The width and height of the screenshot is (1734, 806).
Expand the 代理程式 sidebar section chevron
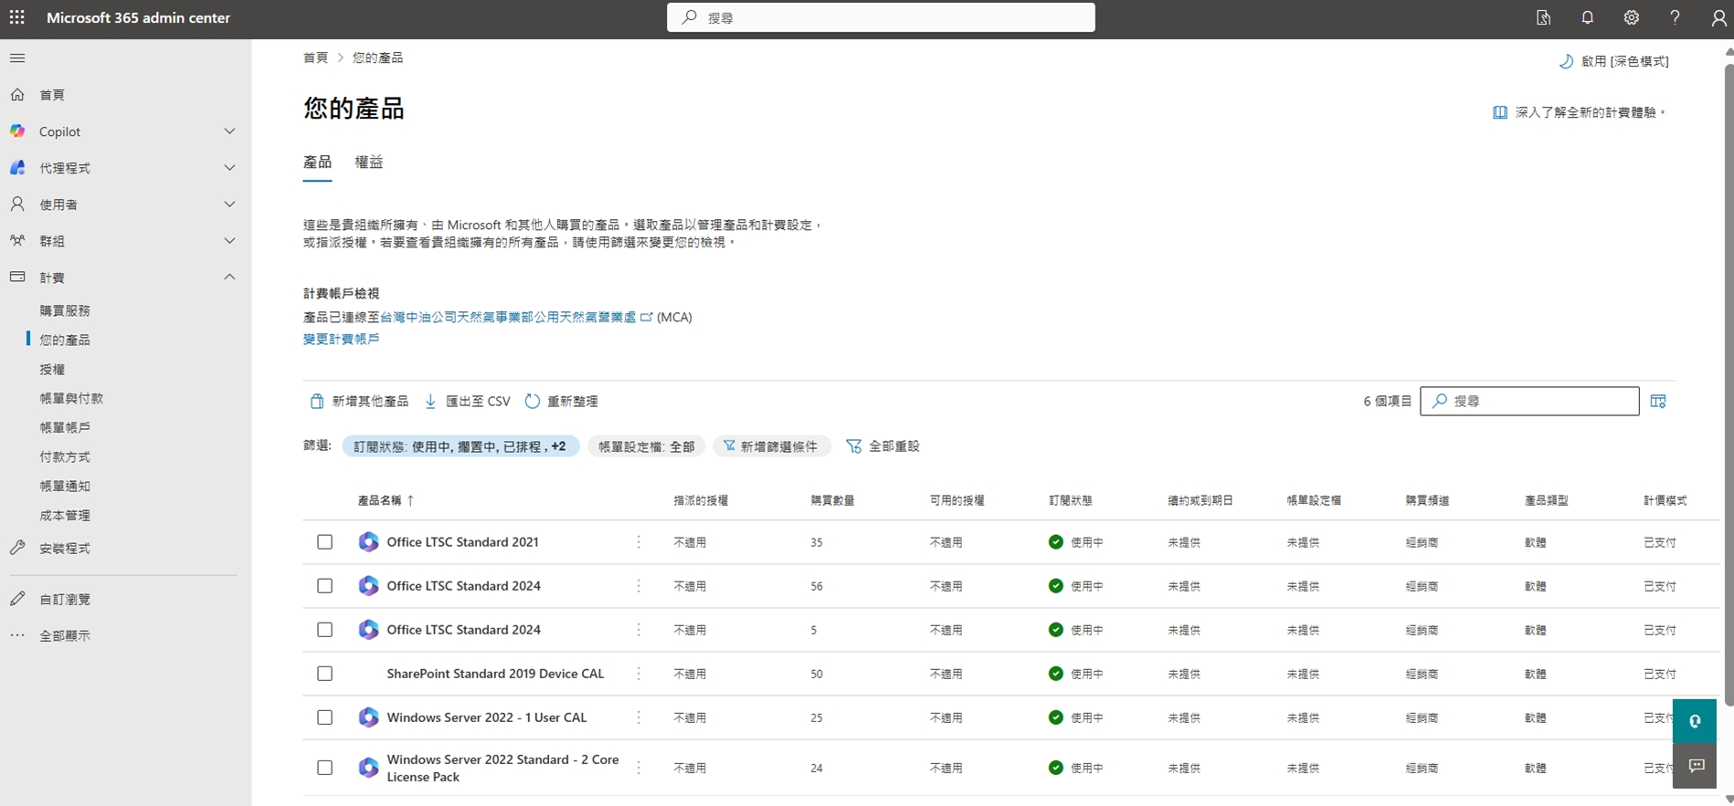tap(229, 168)
